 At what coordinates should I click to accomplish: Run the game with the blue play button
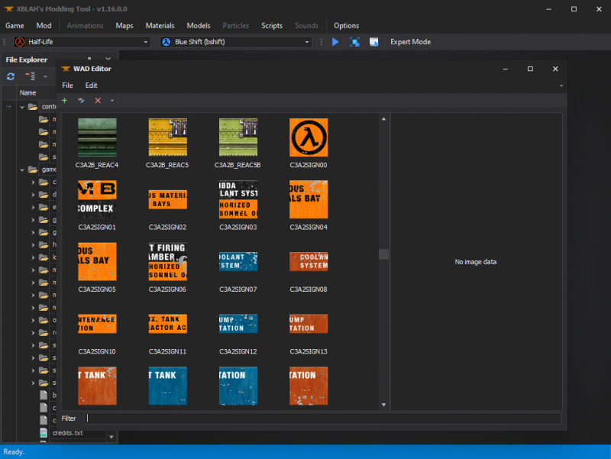coord(336,42)
